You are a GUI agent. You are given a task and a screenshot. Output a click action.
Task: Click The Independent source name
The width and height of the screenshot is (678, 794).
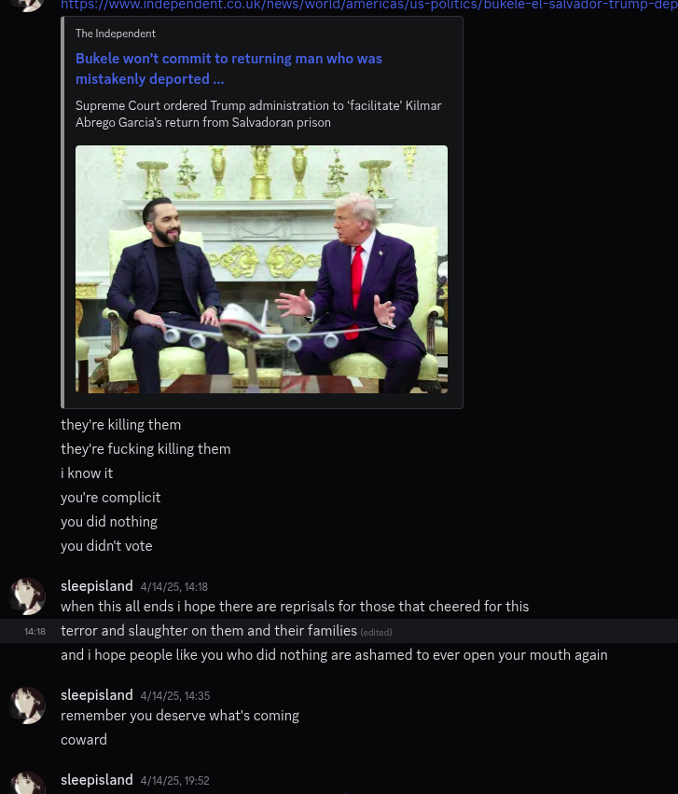[x=116, y=34]
